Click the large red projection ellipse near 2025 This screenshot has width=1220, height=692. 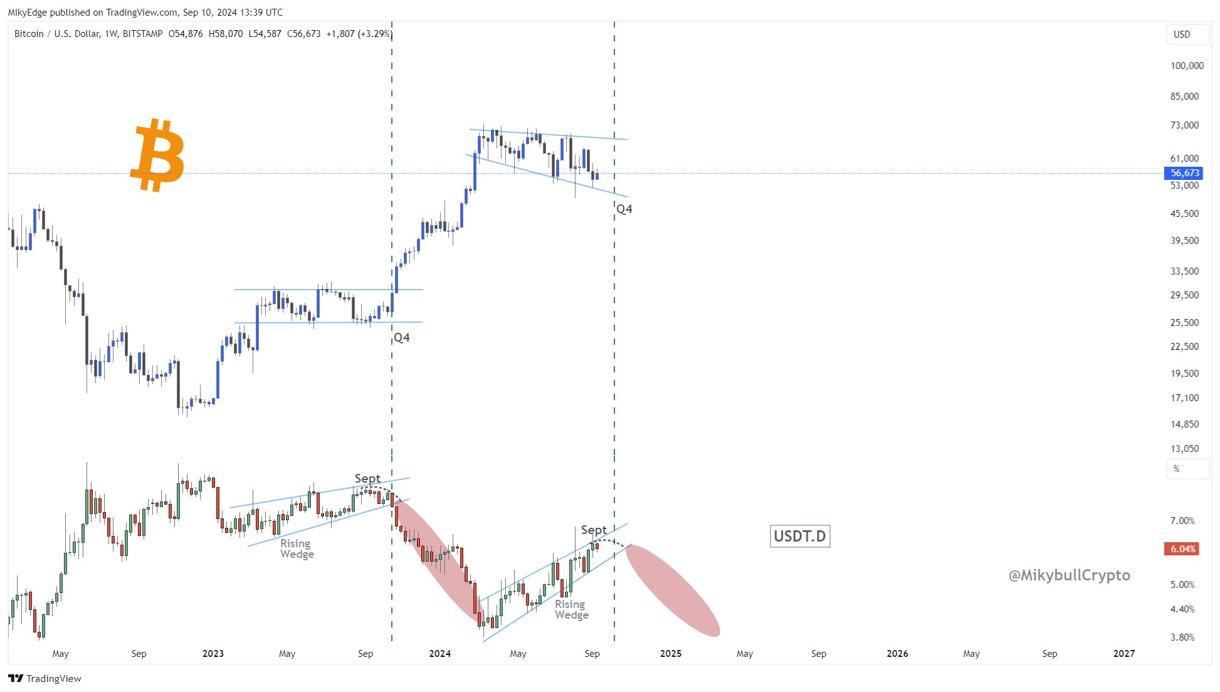pyautogui.click(x=673, y=590)
